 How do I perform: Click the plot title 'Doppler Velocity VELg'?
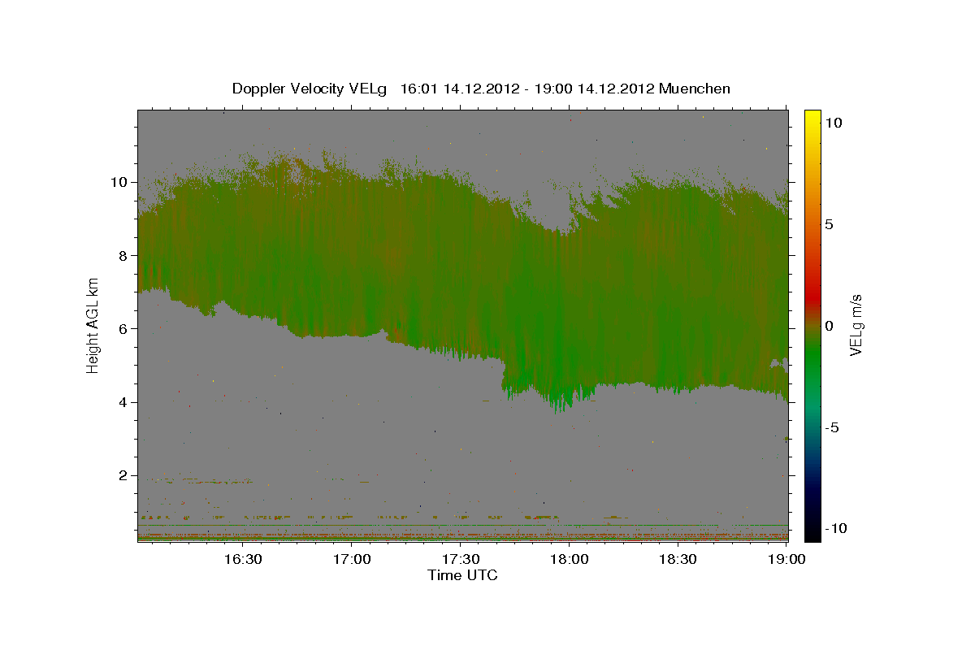[x=311, y=89]
